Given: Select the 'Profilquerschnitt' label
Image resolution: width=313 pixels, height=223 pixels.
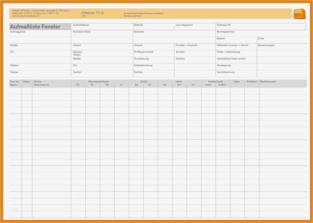Looking at the screenshot, I should point(144,52).
